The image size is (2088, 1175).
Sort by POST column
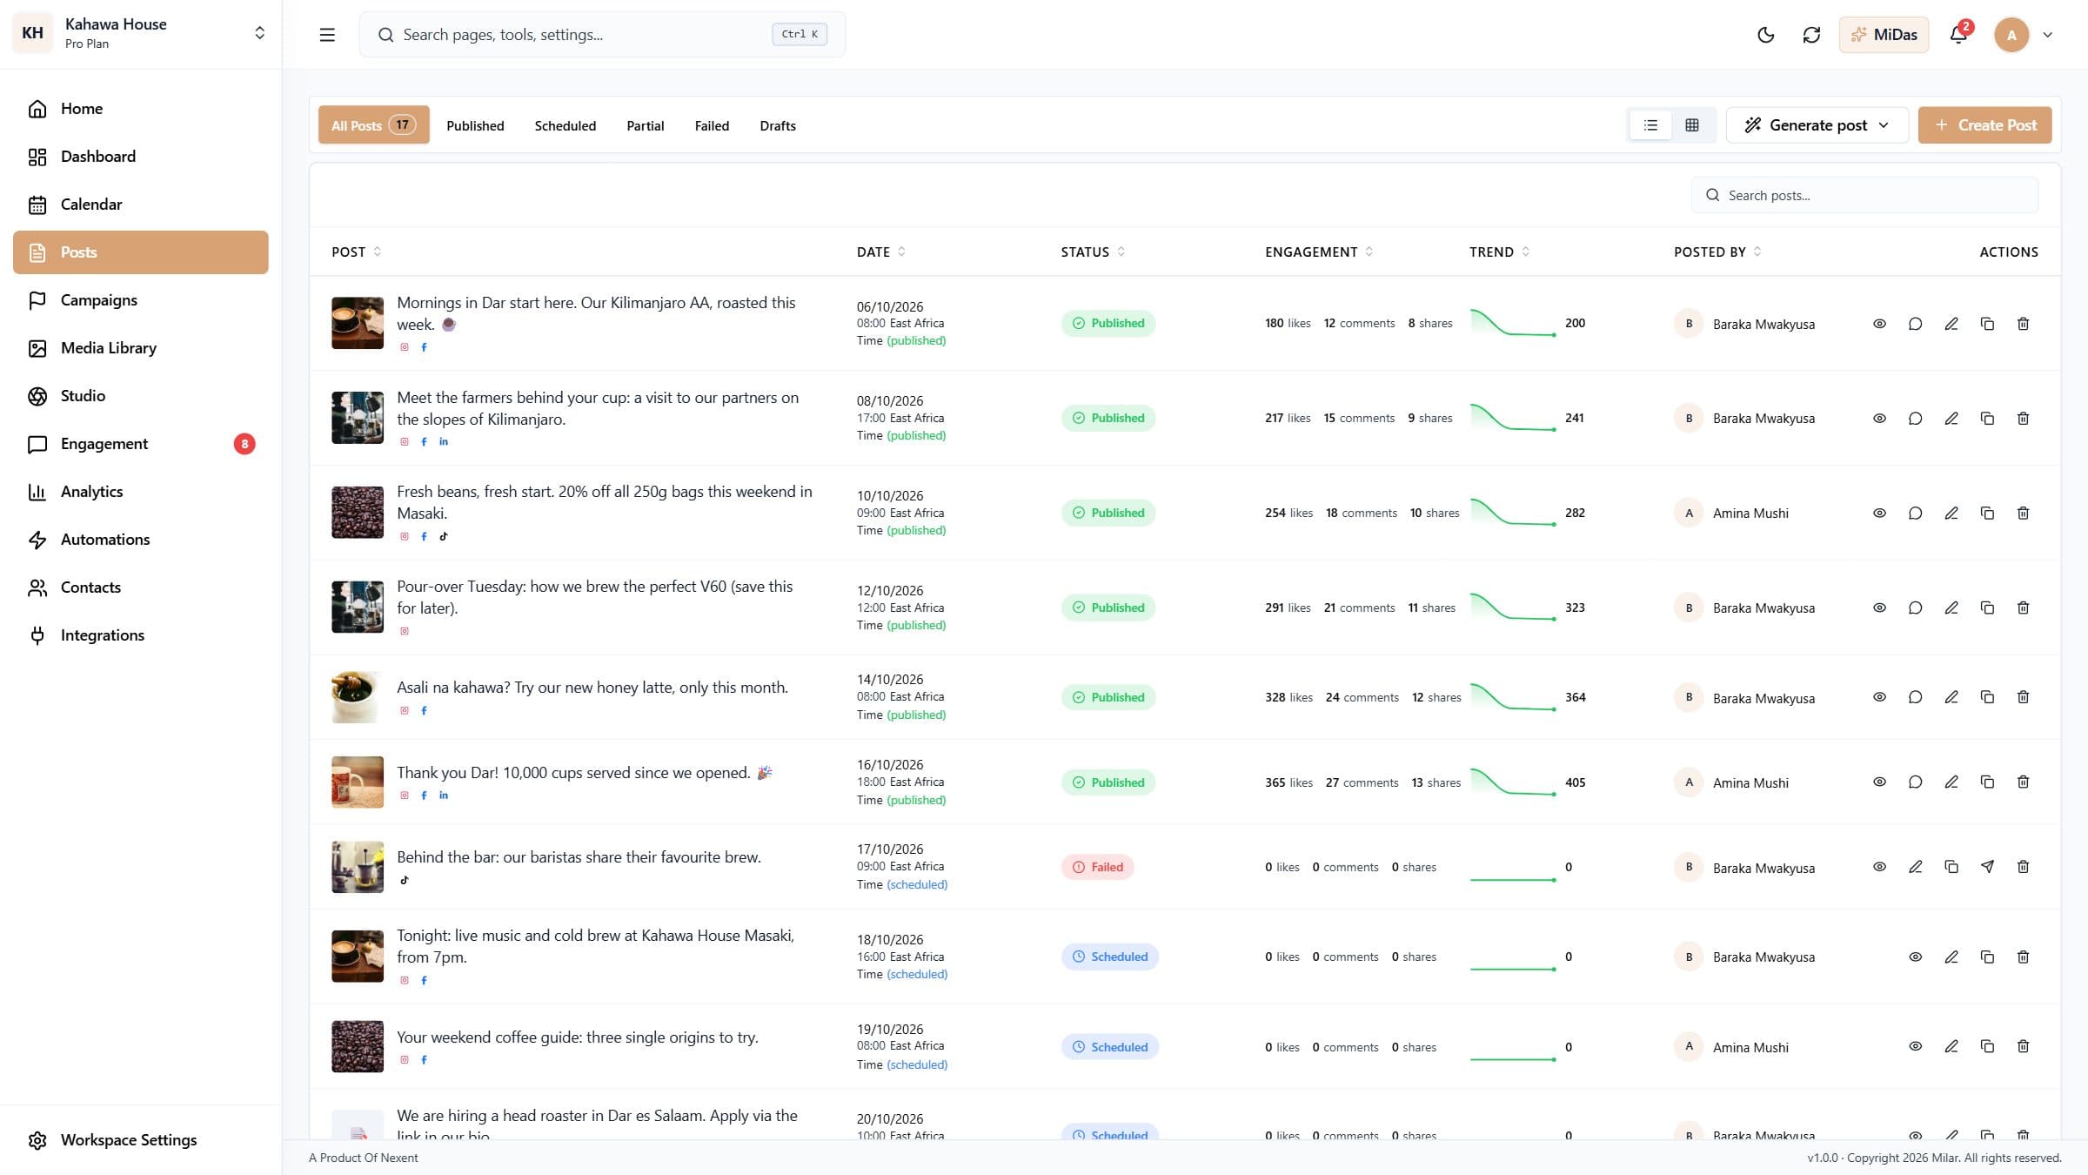click(x=356, y=252)
